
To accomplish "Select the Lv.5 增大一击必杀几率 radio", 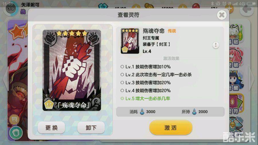I will [122, 99].
